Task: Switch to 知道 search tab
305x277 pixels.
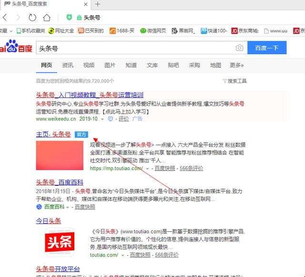Action: (x=131, y=65)
